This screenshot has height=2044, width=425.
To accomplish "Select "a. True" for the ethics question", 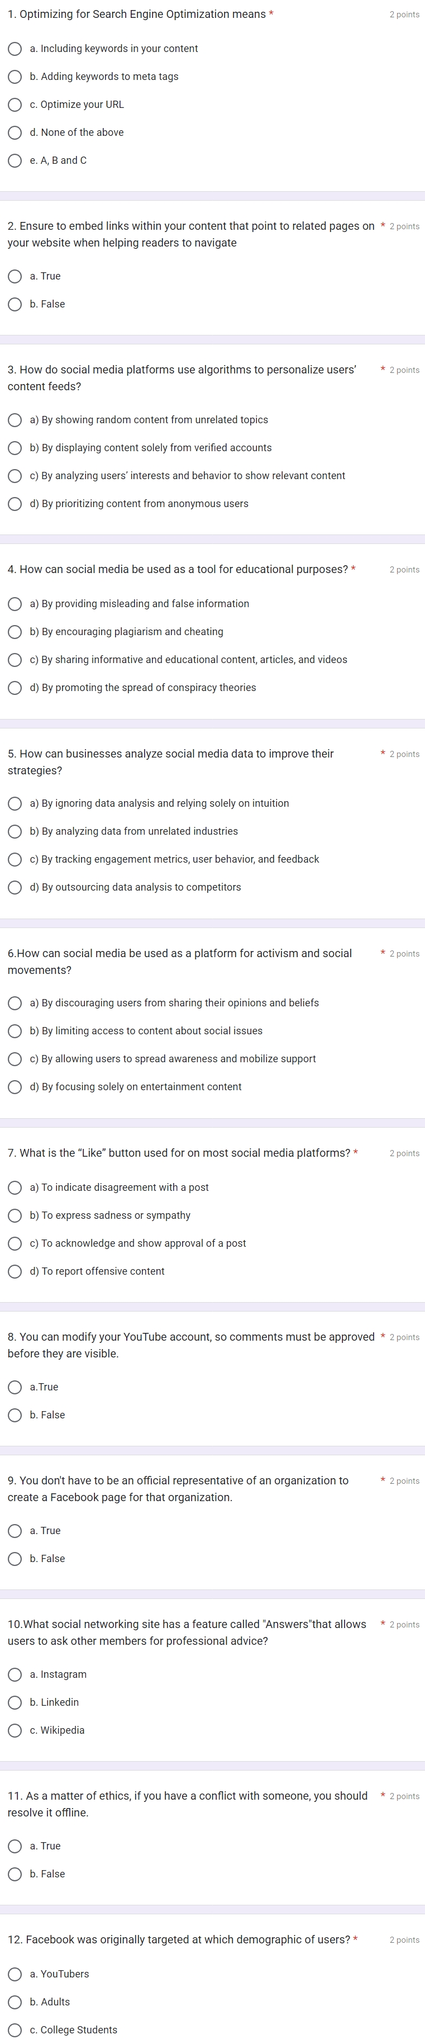I will [x=15, y=1846].
